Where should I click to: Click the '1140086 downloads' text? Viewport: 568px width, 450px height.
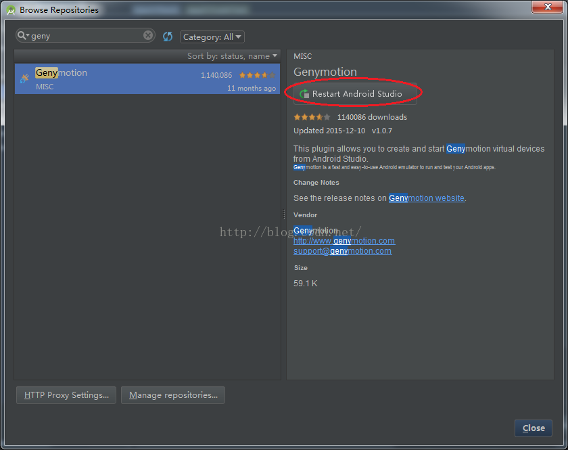coord(372,117)
